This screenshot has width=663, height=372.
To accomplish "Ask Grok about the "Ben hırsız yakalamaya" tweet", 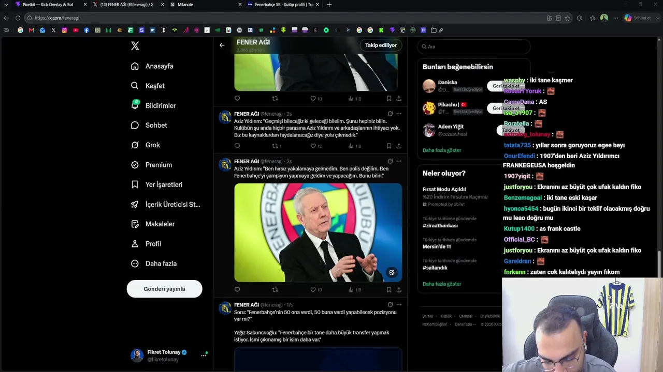I will tap(390, 161).
